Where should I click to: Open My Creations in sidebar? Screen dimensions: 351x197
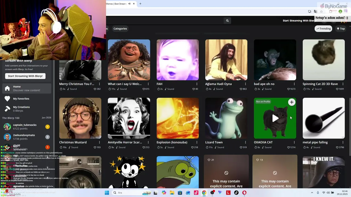27,109
